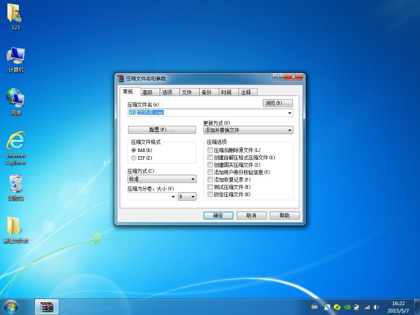
Task: Click the WinRAR icon in dialog title bar
Action: pos(121,78)
